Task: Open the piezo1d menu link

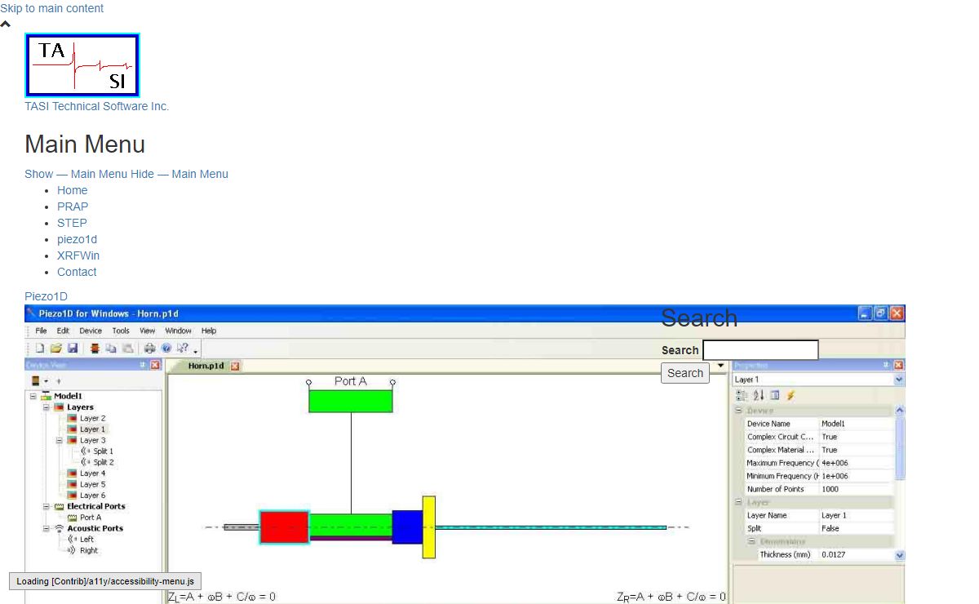Action: (77, 239)
